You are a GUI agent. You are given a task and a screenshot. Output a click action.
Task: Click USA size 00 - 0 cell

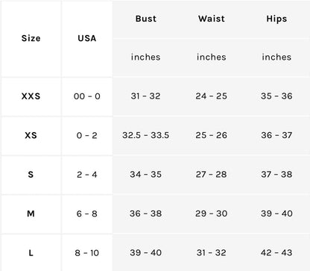(87, 96)
